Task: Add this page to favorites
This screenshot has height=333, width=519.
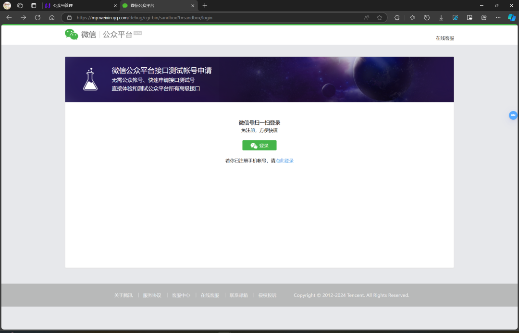Action: pyautogui.click(x=379, y=18)
